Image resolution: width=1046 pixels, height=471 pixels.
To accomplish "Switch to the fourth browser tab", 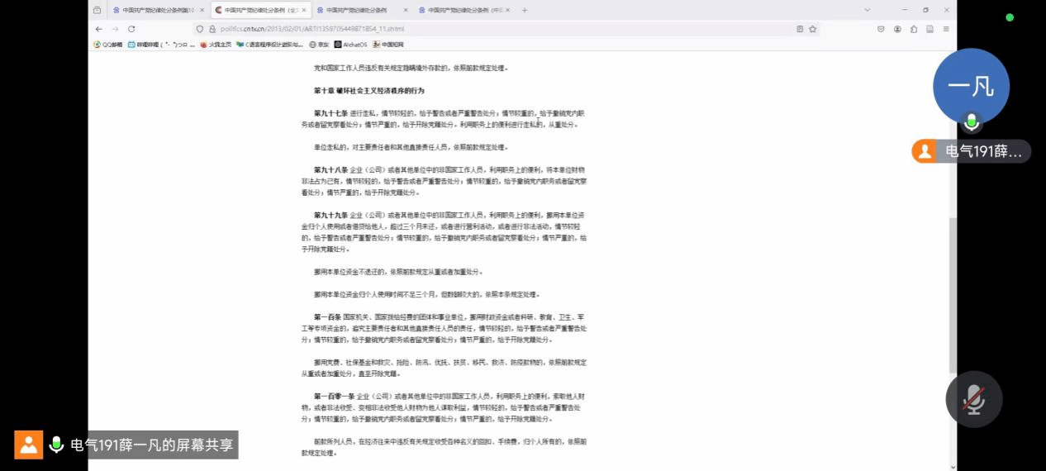I will pyautogui.click(x=464, y=10).
